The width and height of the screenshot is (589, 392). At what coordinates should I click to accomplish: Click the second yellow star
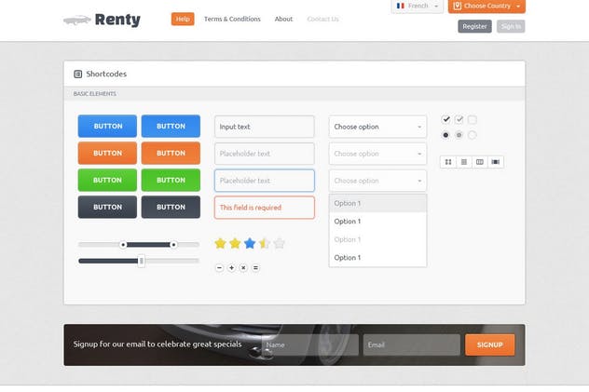(235, 243)
